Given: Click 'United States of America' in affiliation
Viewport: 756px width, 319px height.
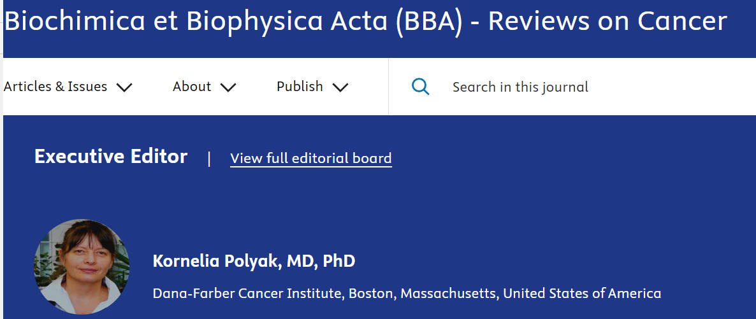Looking at the screenshot, I should pos(582,294).
